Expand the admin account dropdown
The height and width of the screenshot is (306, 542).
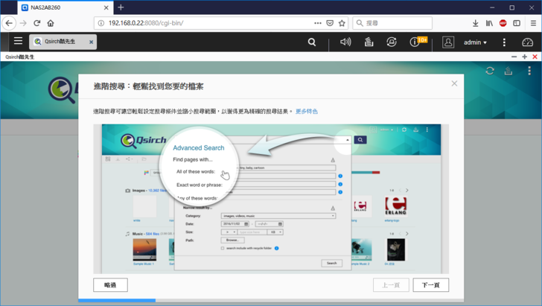click(475, 42)
